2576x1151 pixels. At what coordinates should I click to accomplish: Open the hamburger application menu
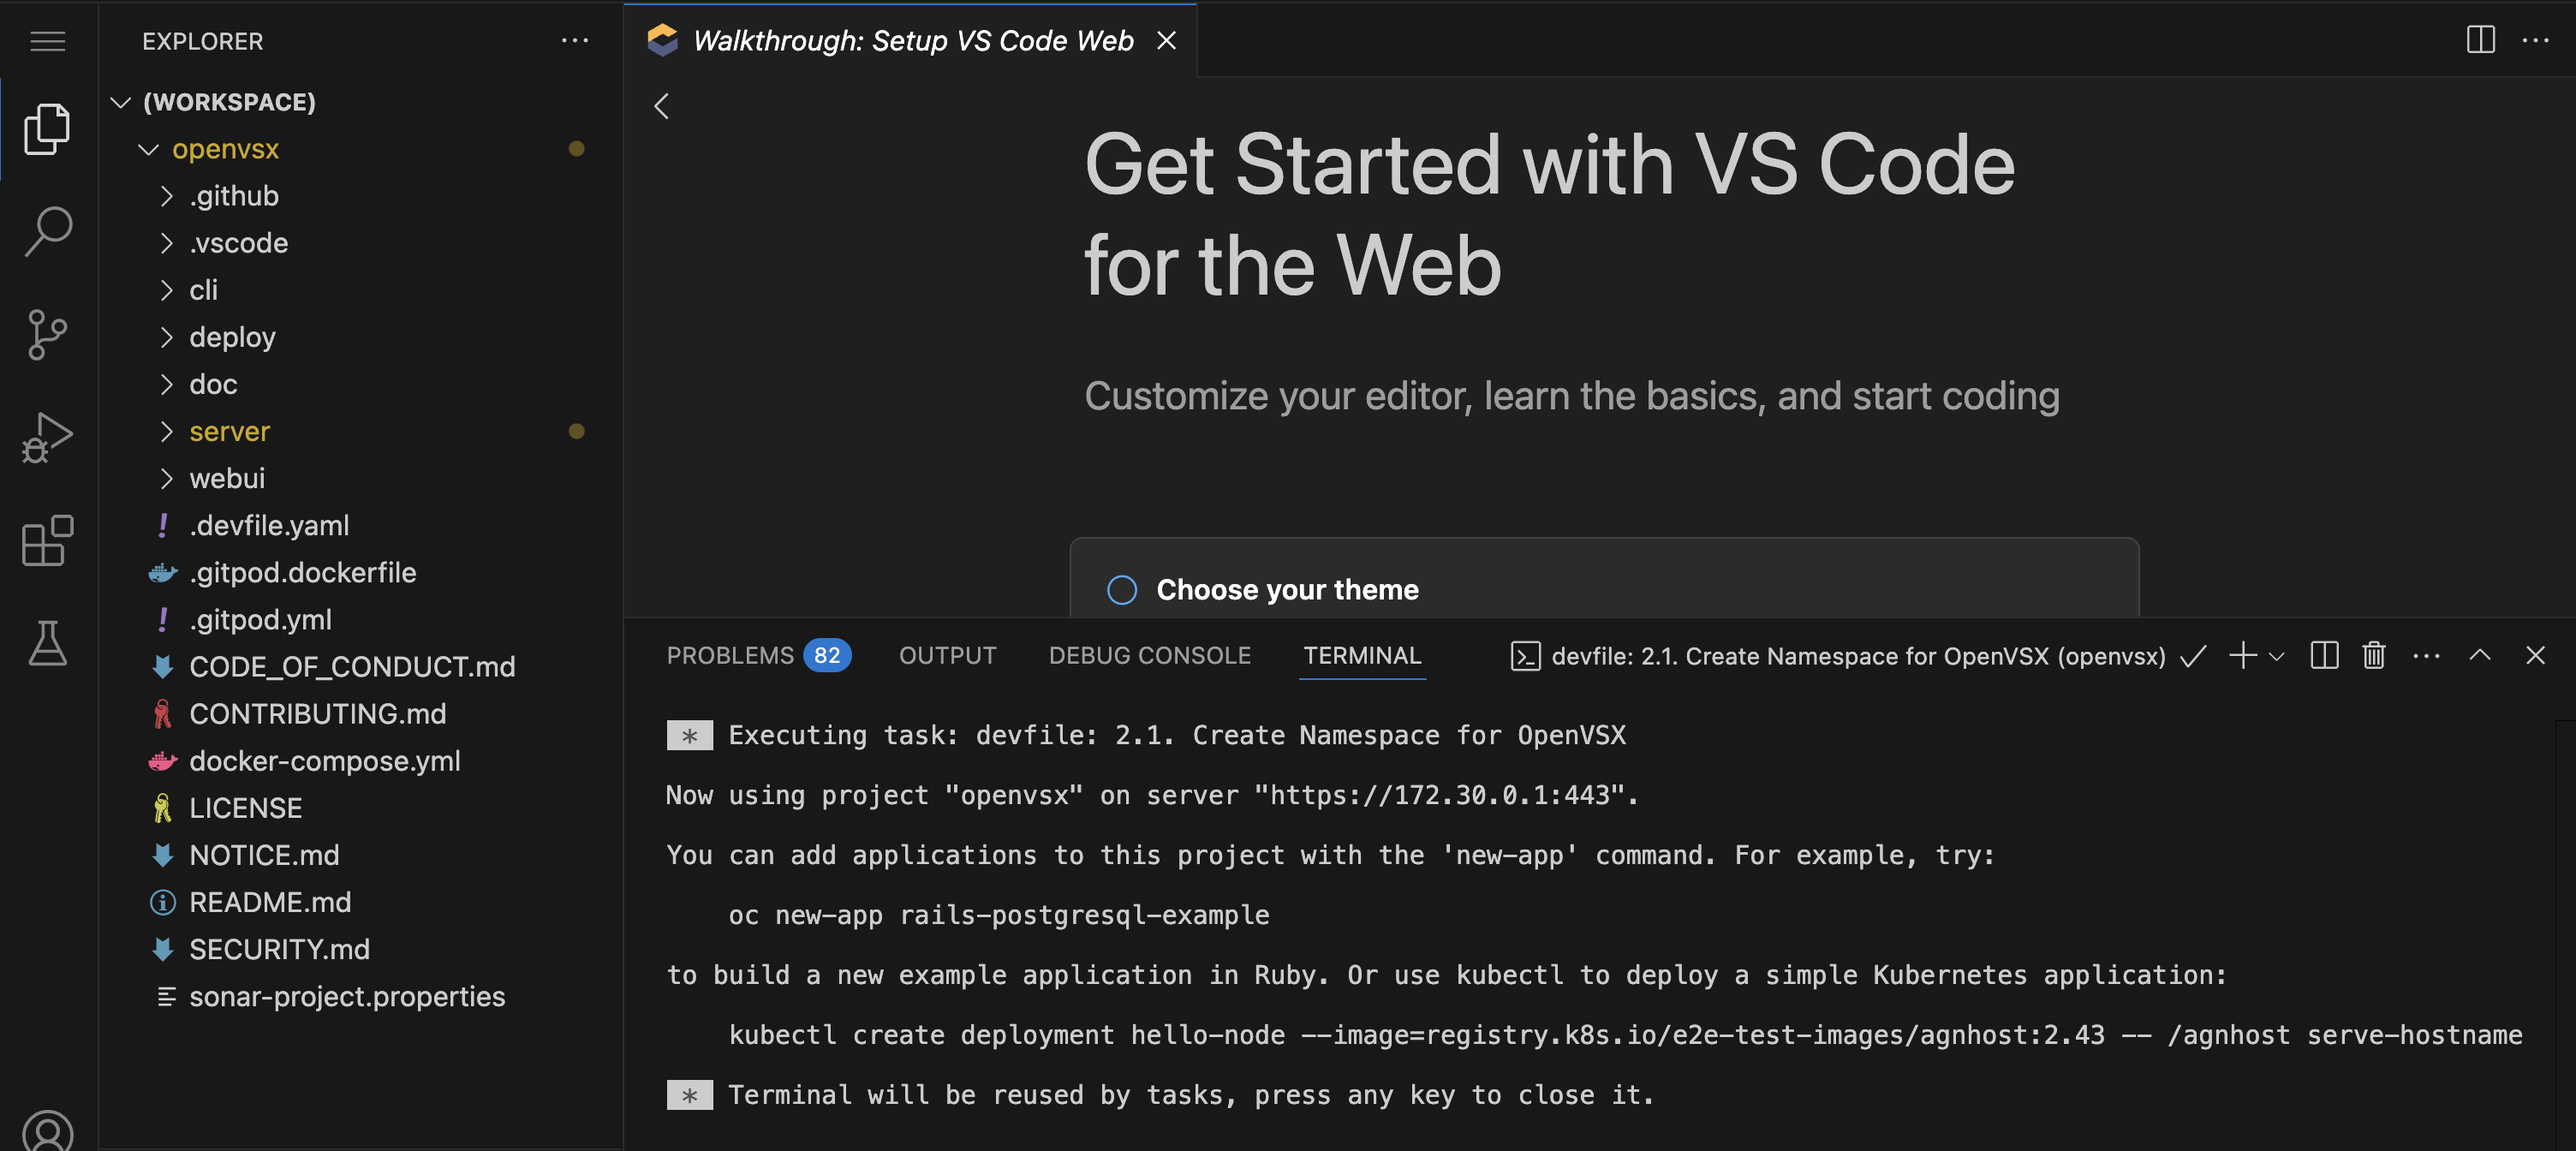click(47, 41)
